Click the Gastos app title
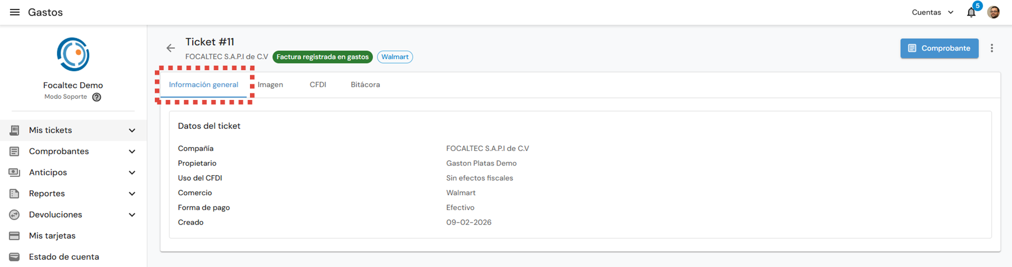Viewport: 1012px width, 267px height. (x=46, y=12)
